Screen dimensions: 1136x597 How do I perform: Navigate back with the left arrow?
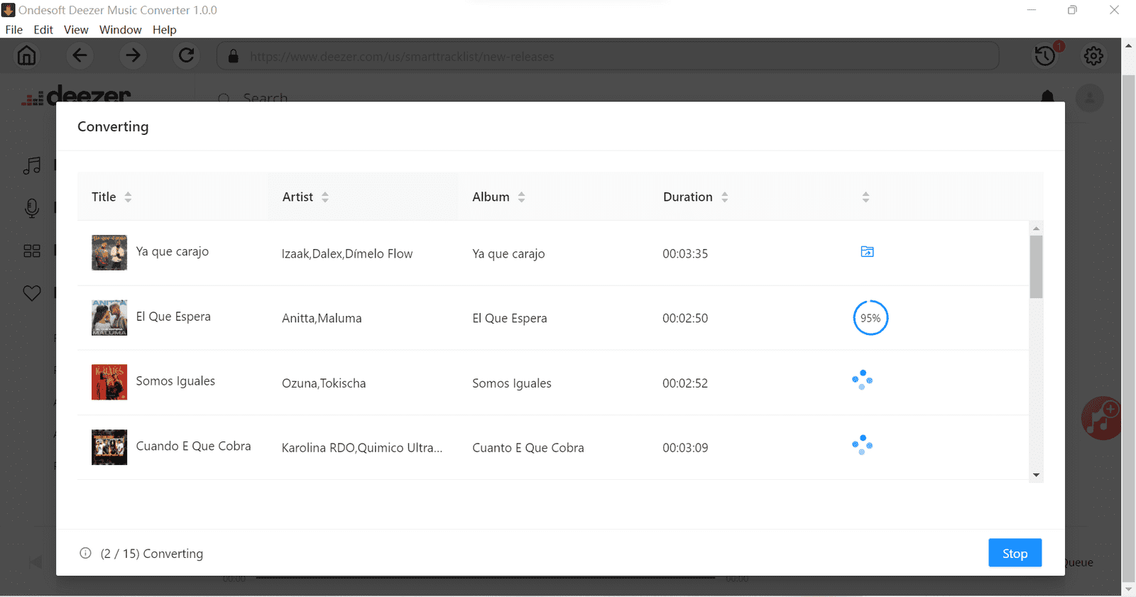click(x=80, y=55)
